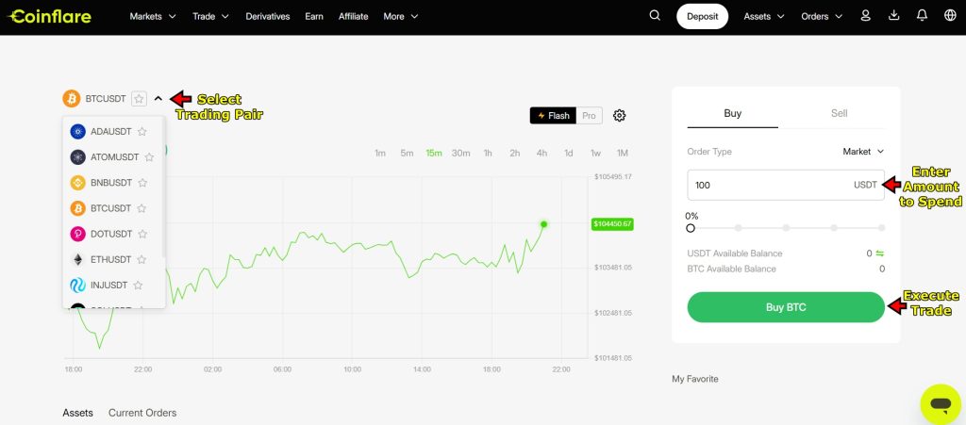The image size is (966, 425).
Task: Star ATOMUSDT as favorite
Action: (149, 156)
